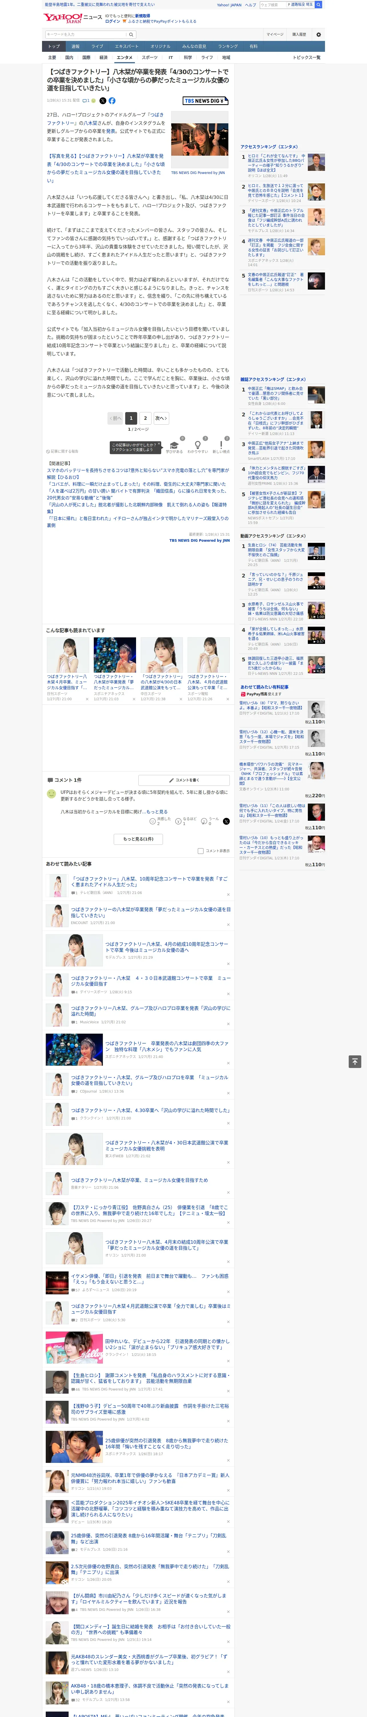Click the ログイン link
The width and height of the screenshot is (367, 1717).
(x=113, y=21)
